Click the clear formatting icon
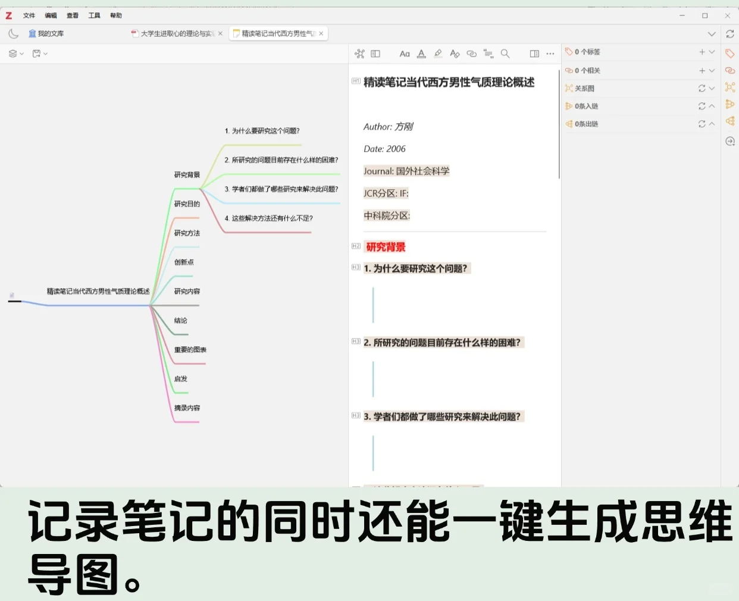 (455, 54)
